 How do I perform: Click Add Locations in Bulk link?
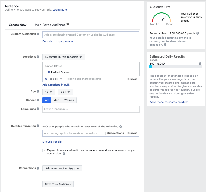click(56, 85)
